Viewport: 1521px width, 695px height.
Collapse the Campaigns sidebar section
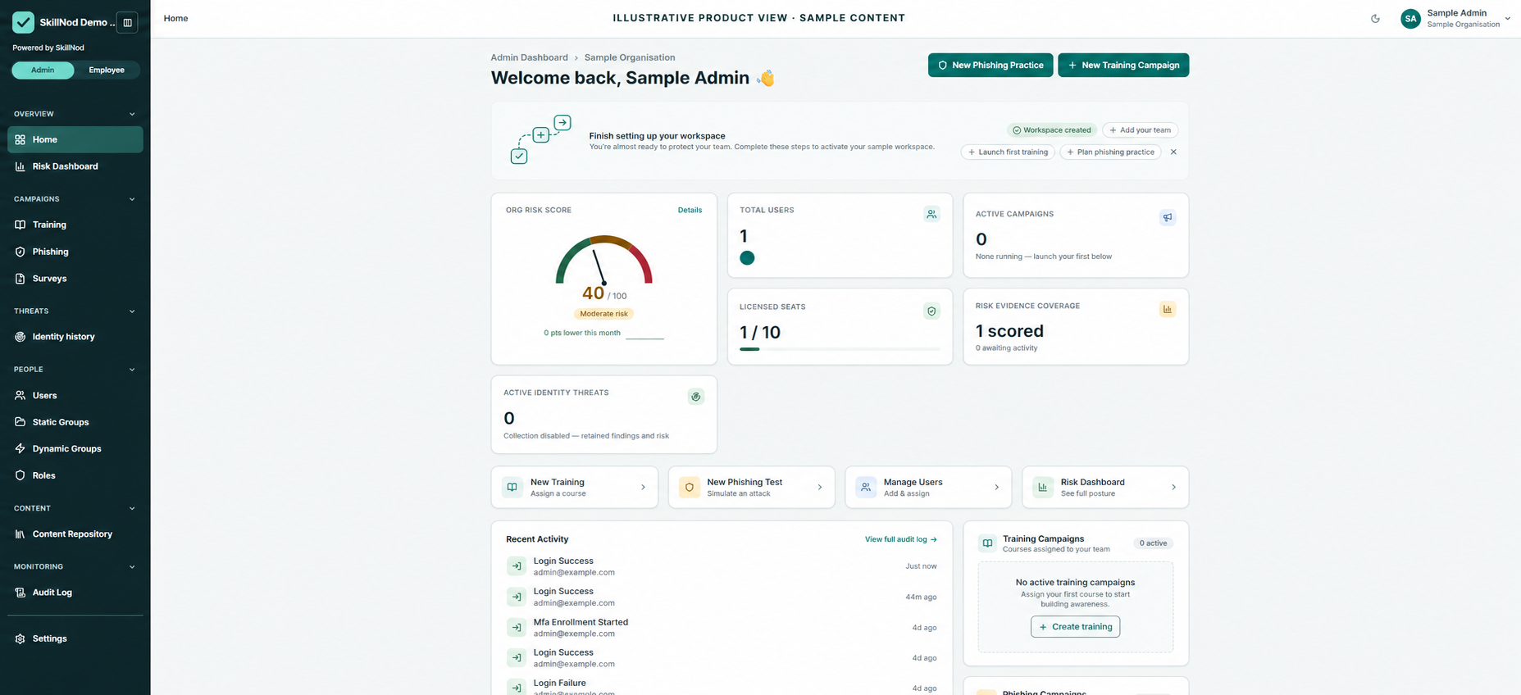[x=132, y=199]
